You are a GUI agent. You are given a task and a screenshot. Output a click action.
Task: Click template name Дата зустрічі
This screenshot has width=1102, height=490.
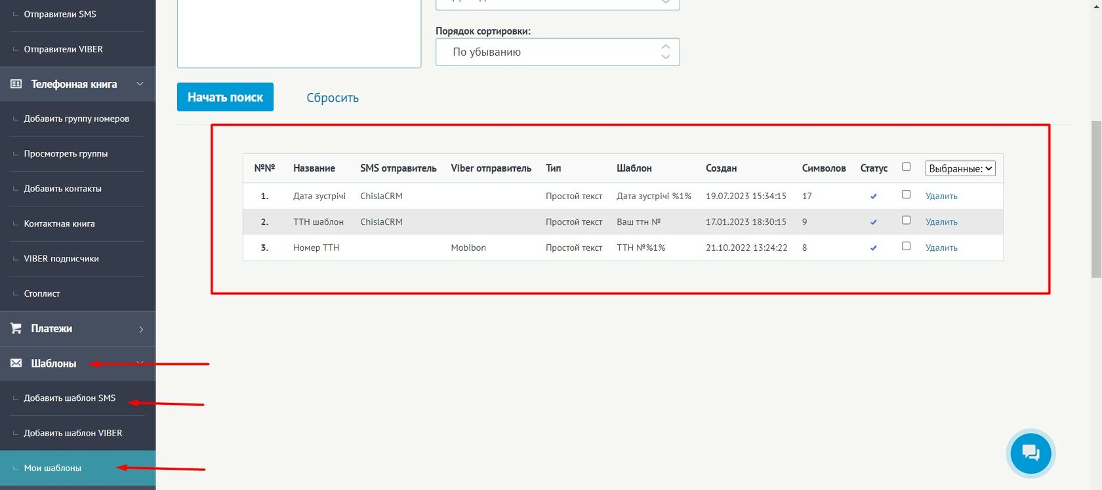point(319,196)
